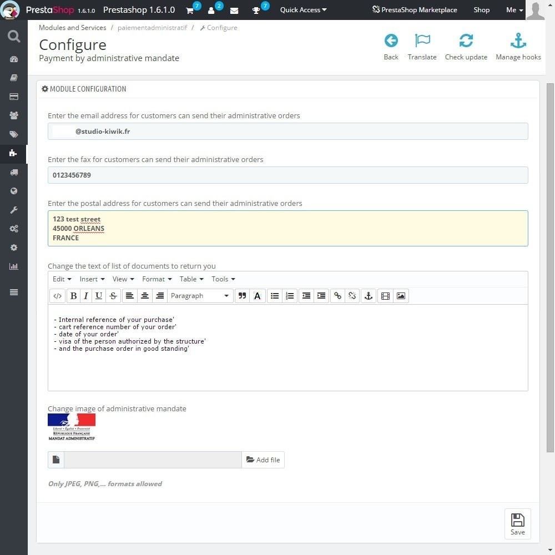
Task: Click the administrative mandate image thumbnail
Action: pos(72,427)
